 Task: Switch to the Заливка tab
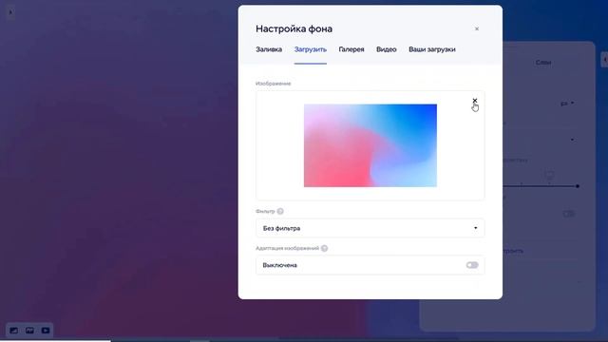(269, 49)
